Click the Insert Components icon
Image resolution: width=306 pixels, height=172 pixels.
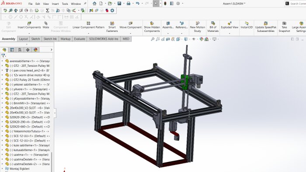tap(29, 24)
